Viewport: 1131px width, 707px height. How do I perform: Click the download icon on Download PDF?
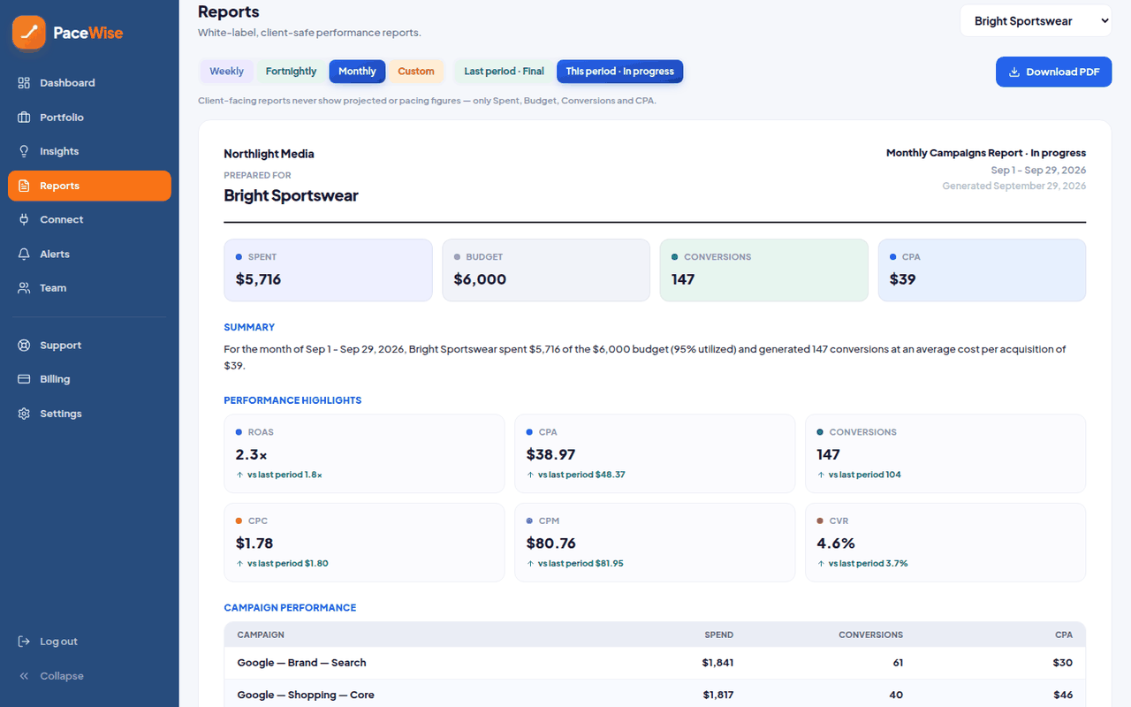click(1014, 72)
